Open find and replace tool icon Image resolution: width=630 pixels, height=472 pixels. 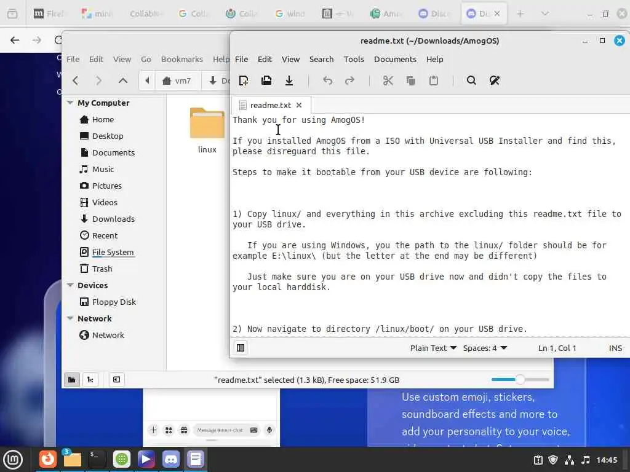point(494,81)
